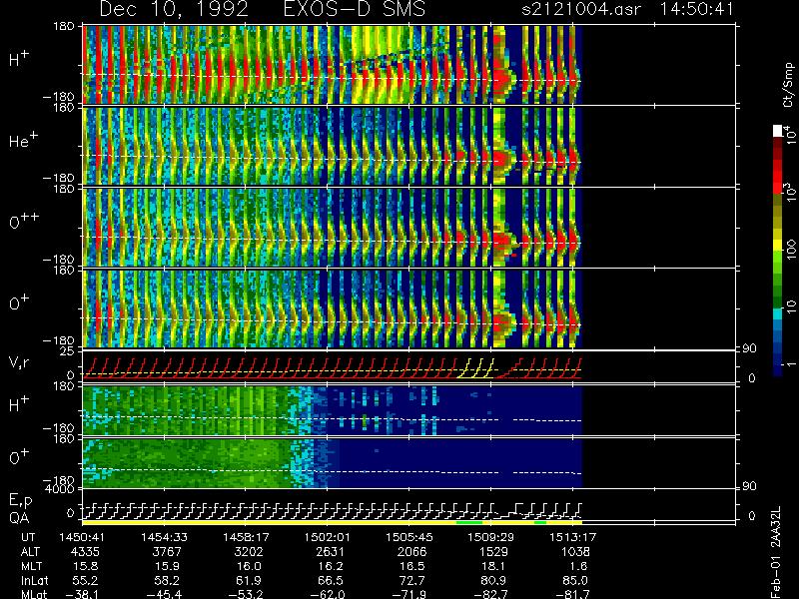The width and height of the screenshot is (799, 599).
Task: Click the '25' axis label by V,r
Action: point(67,351)
